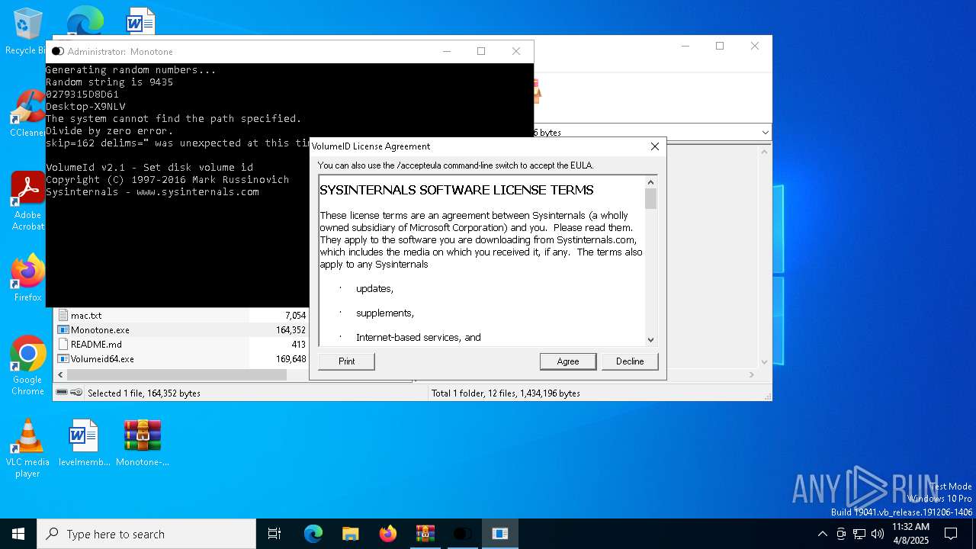Click the license text scroll-down arrow

point(650,339)
